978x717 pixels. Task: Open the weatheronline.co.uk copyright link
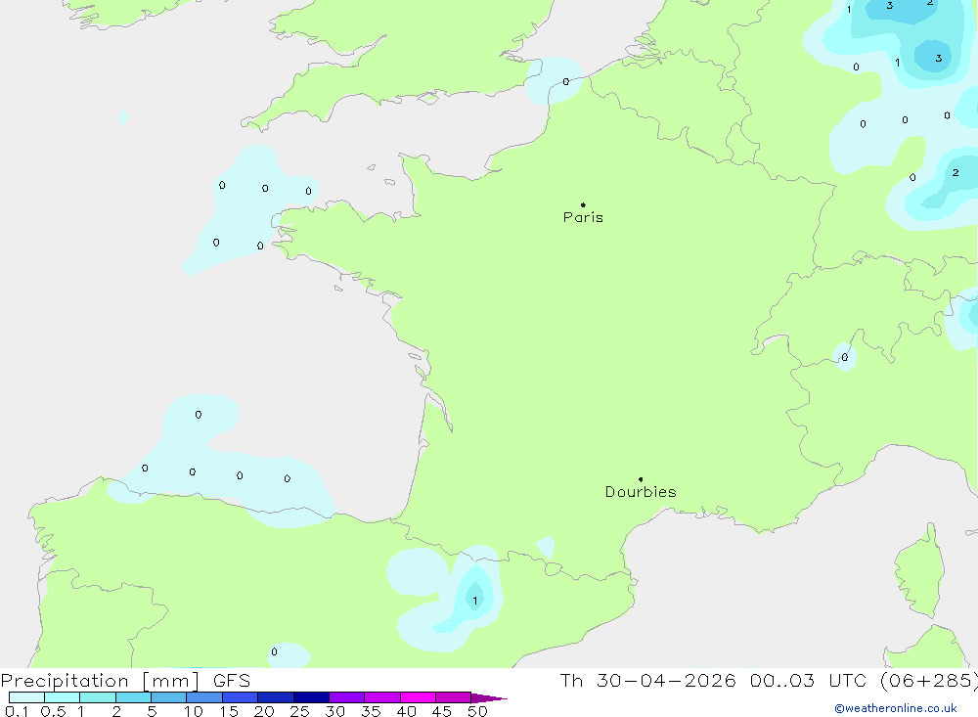tap(896, 708)
